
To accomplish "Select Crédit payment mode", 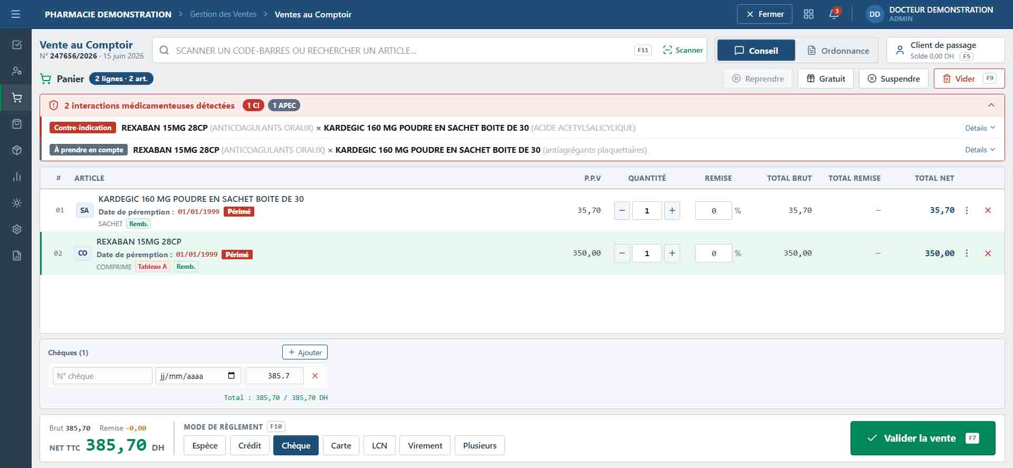I will point(250,445).
